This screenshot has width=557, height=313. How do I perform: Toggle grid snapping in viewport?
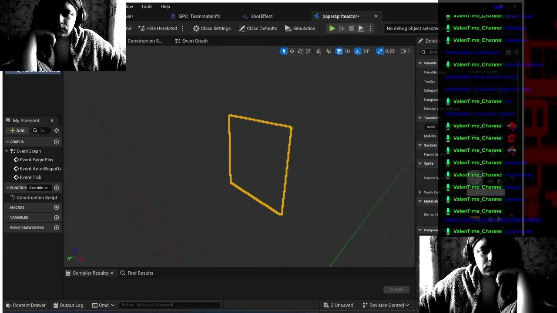[x=339, y=51]
